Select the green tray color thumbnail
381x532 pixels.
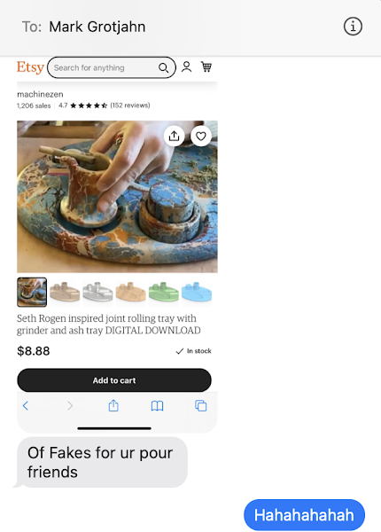(164, 292)
